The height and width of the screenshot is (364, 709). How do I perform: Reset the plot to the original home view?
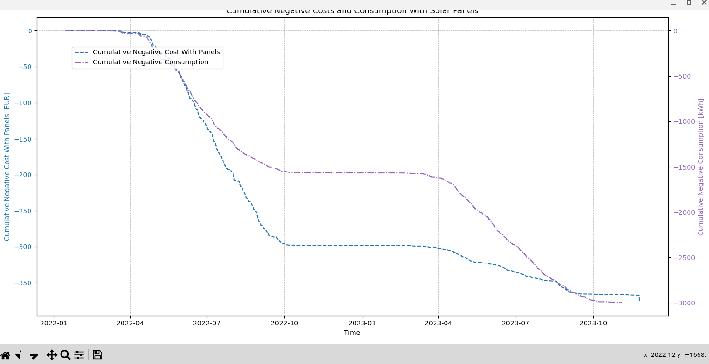click(x=5, y=355)
